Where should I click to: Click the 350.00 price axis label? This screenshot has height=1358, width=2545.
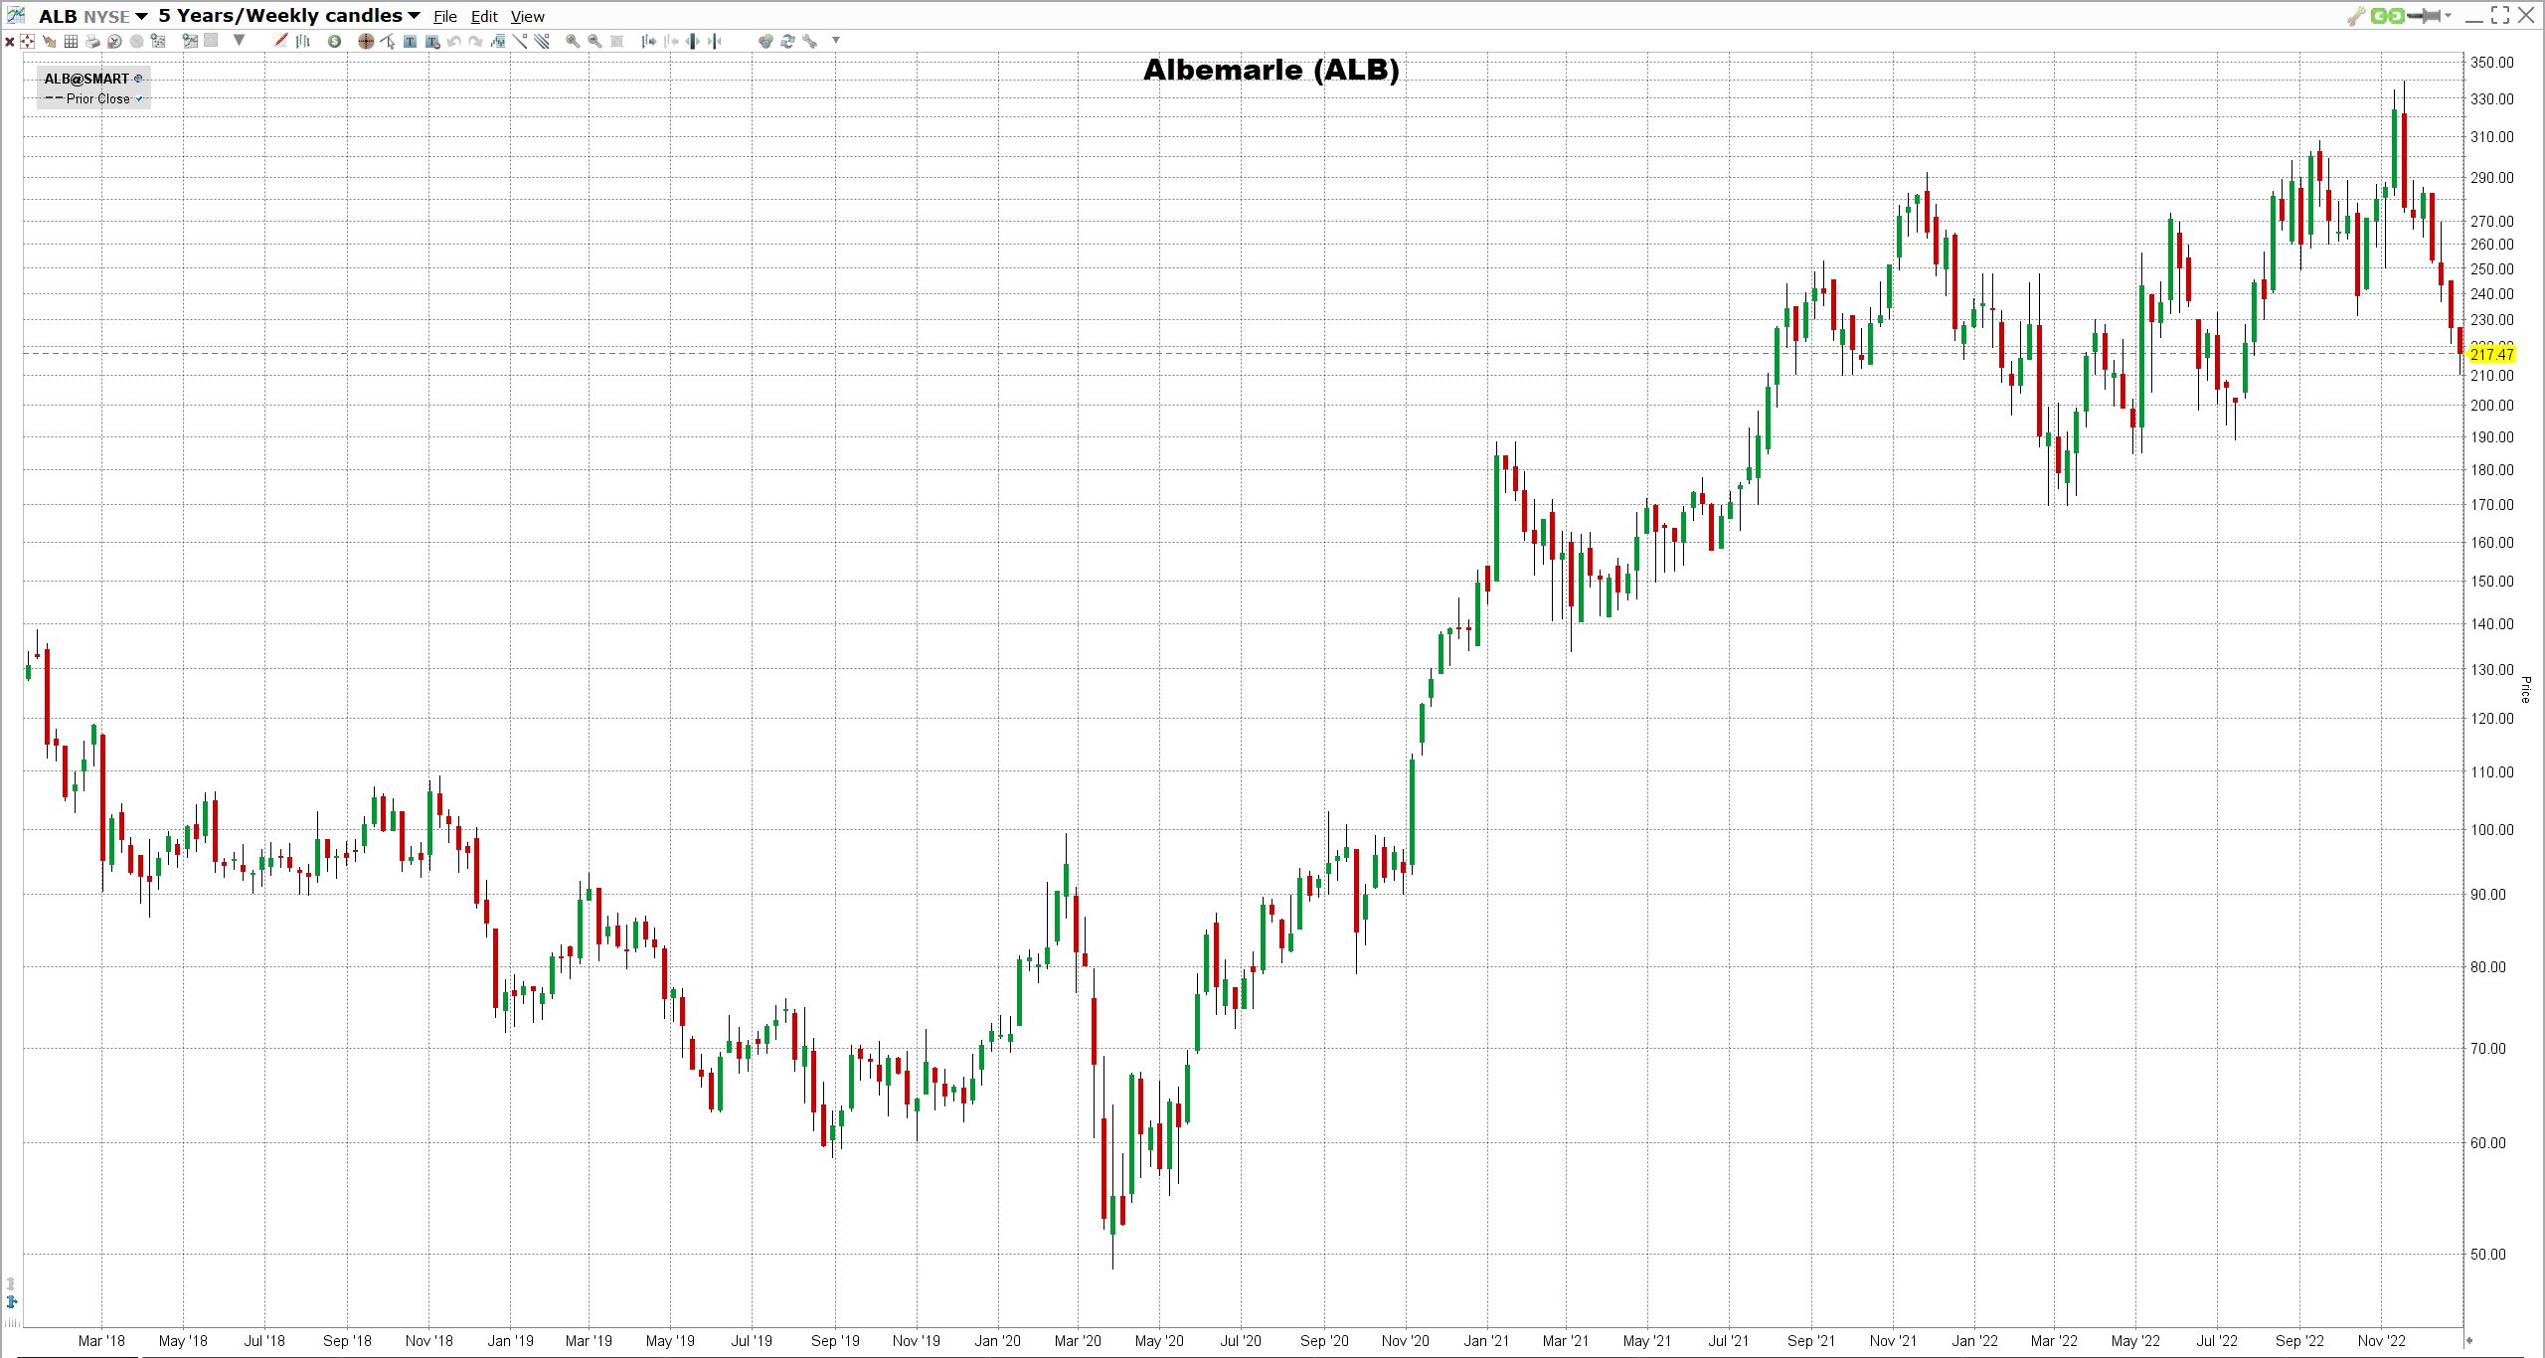pyautogui.click(x=2492, y=62)
